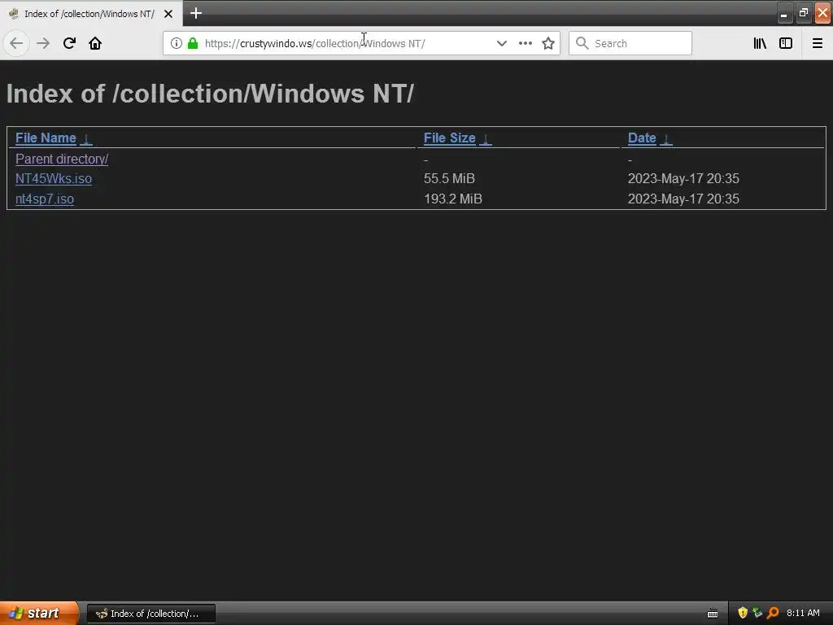Click the network connection tray icon
The width and height of the screenshot is (833, 625).
click(757, 613)
